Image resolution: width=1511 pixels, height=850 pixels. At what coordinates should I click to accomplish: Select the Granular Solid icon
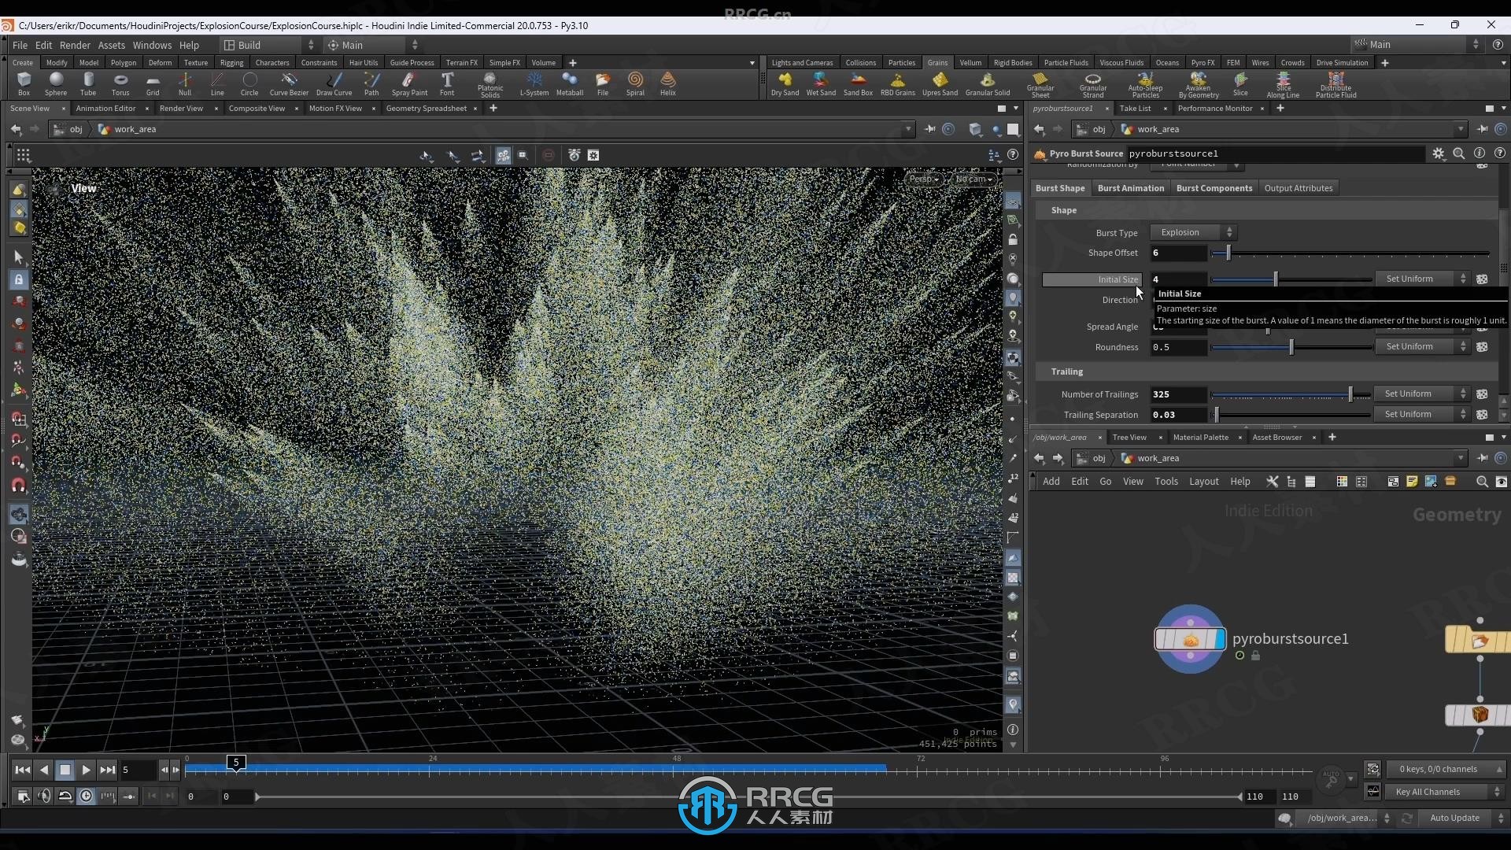(986, 80)
